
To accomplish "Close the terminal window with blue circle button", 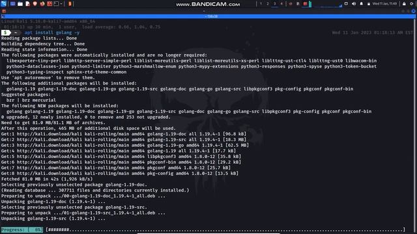I will pos(413,11).
